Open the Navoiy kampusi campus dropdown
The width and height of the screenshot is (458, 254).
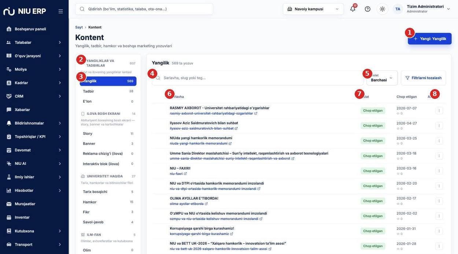pos(313,9)
